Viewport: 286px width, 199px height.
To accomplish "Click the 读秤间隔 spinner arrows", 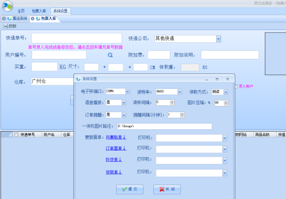I will (172, 102).
